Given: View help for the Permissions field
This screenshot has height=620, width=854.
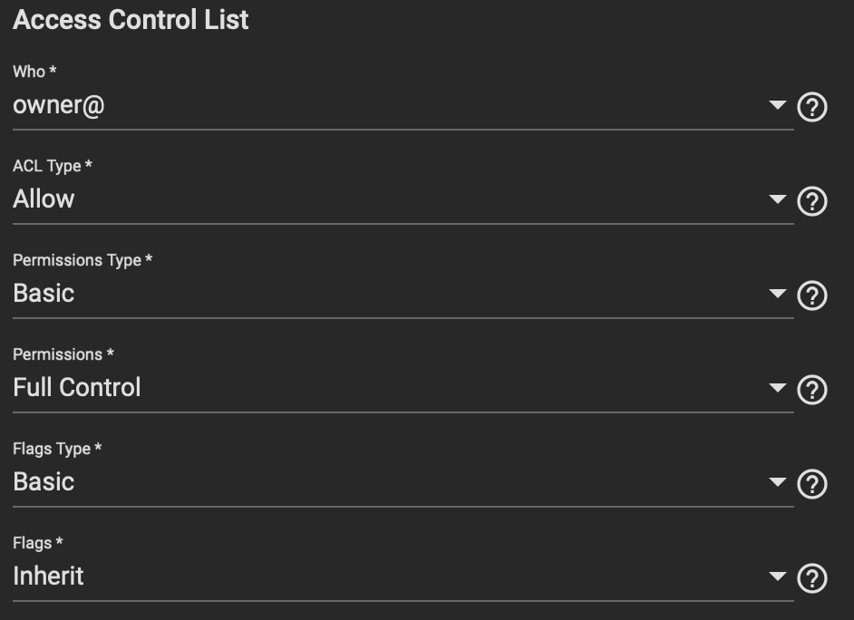Looking at the screenshot, I should coord(812,390).
